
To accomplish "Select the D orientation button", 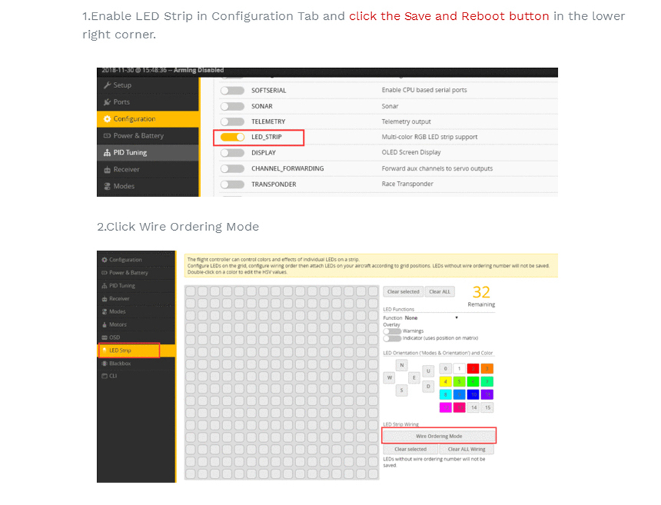I will 428,385.
